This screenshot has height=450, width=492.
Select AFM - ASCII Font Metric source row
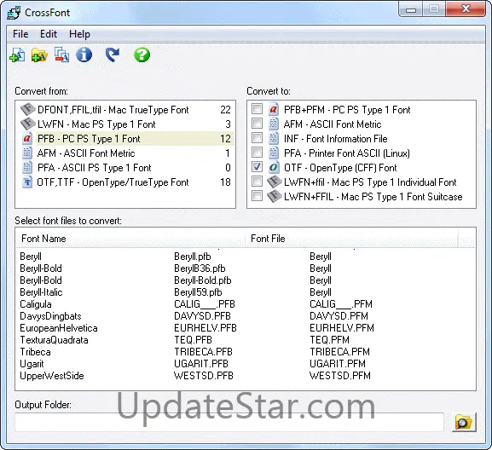[x=125, y=153]
